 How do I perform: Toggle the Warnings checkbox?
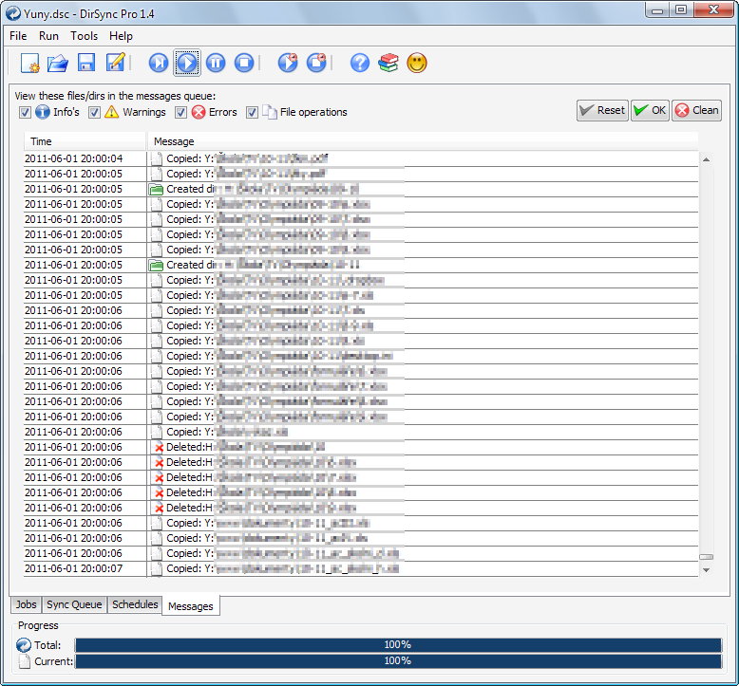coord(95,113)
